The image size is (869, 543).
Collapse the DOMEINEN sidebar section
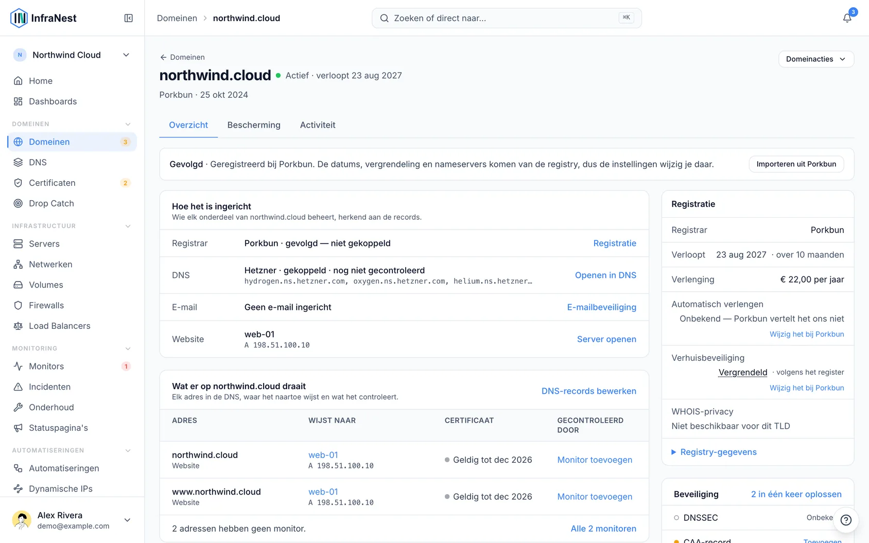128,124
